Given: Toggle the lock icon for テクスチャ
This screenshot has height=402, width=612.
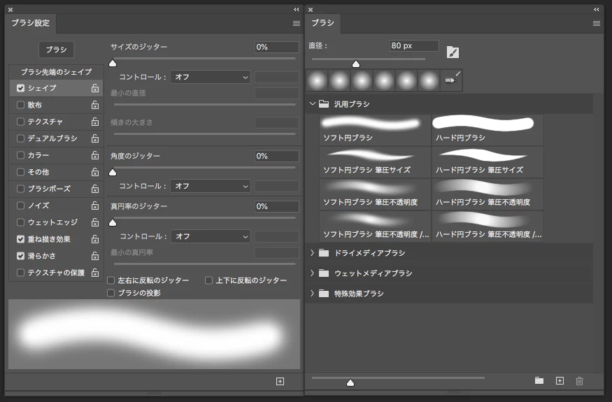Looking at the screenshot, I should coord(95,122).
